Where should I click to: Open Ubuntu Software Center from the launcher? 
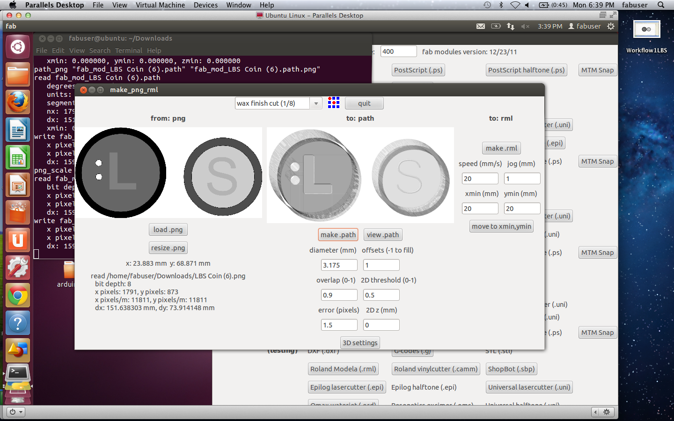click(x=17, y=212)
